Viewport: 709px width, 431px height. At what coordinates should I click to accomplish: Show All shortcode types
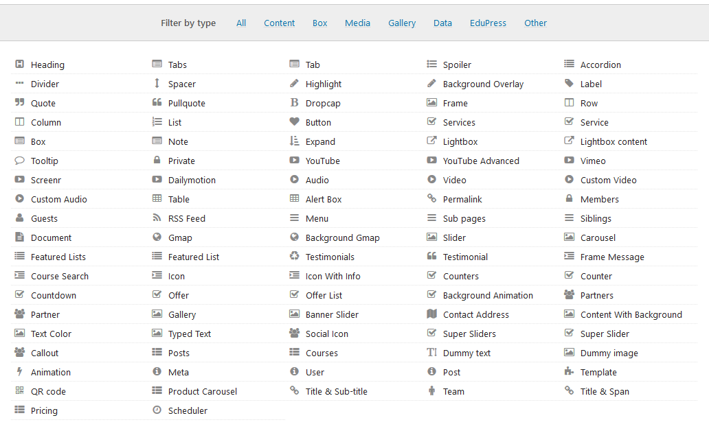pos(241,23)
